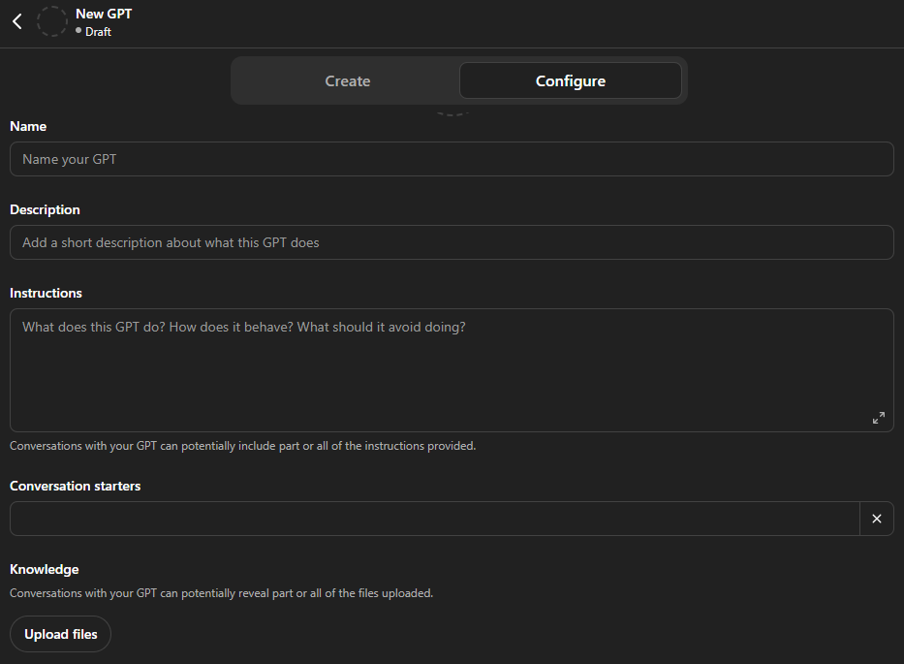Focus the Description input field
904x664 pixels.
point(452,242)
